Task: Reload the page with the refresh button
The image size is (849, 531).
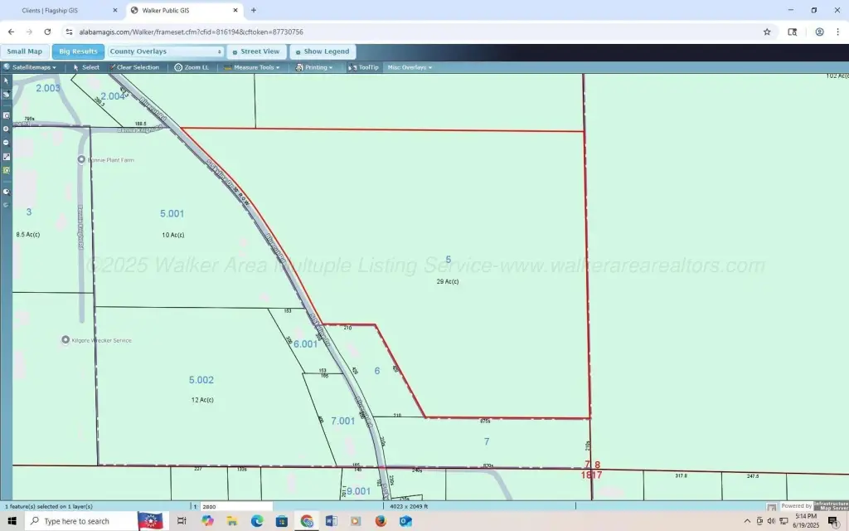Action: tap(47, 32)
